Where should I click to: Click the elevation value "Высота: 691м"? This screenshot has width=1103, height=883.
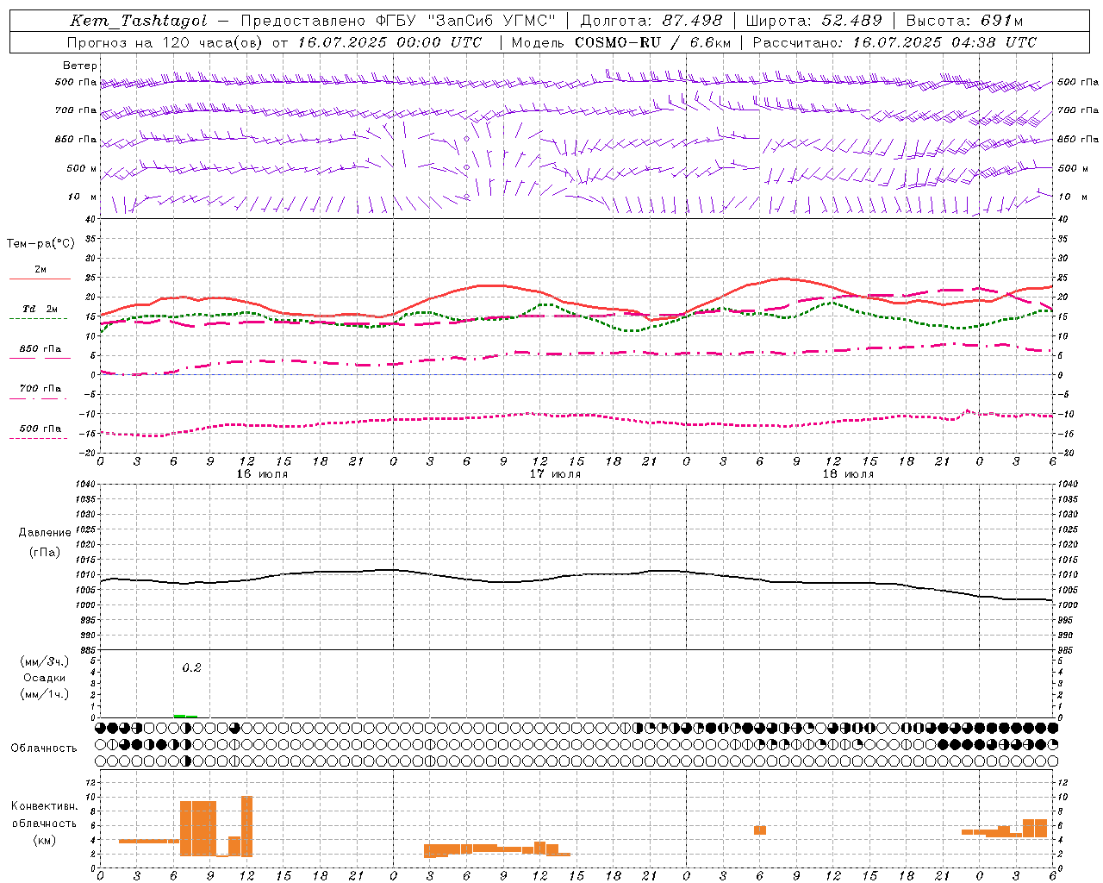tap(965, 21)
